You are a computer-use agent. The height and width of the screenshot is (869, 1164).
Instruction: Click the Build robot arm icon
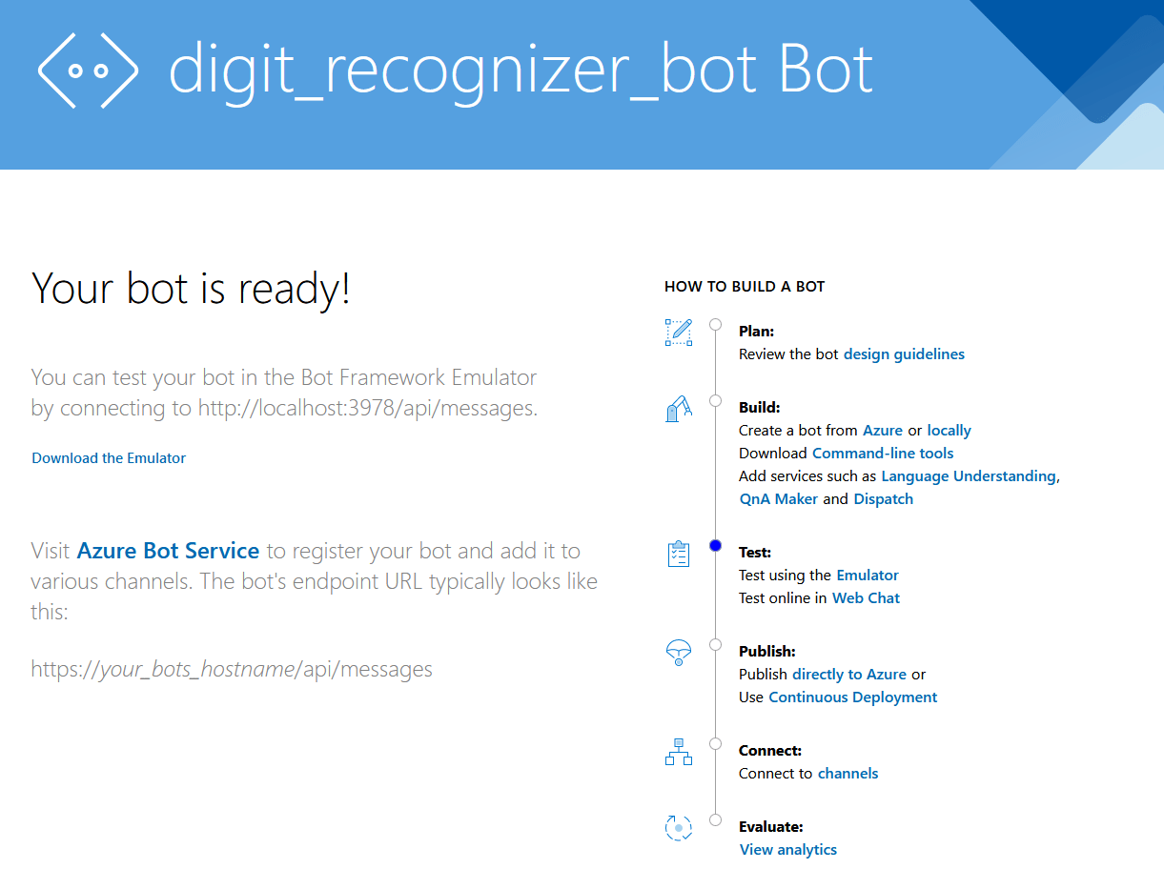[679, 408]
